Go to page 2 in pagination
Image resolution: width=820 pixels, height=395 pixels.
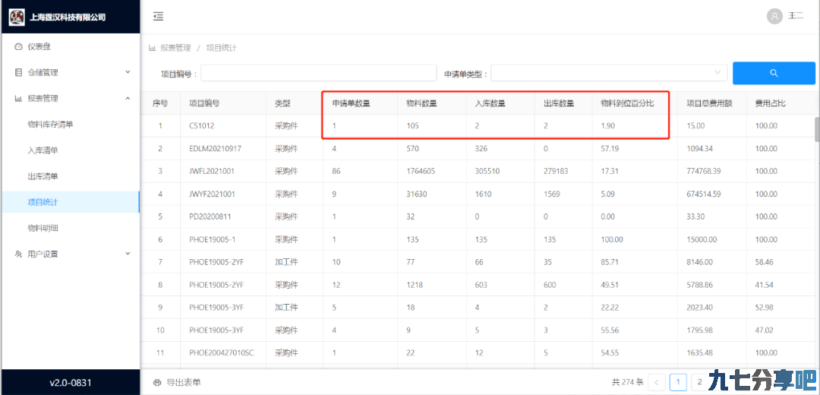[699, 382]
